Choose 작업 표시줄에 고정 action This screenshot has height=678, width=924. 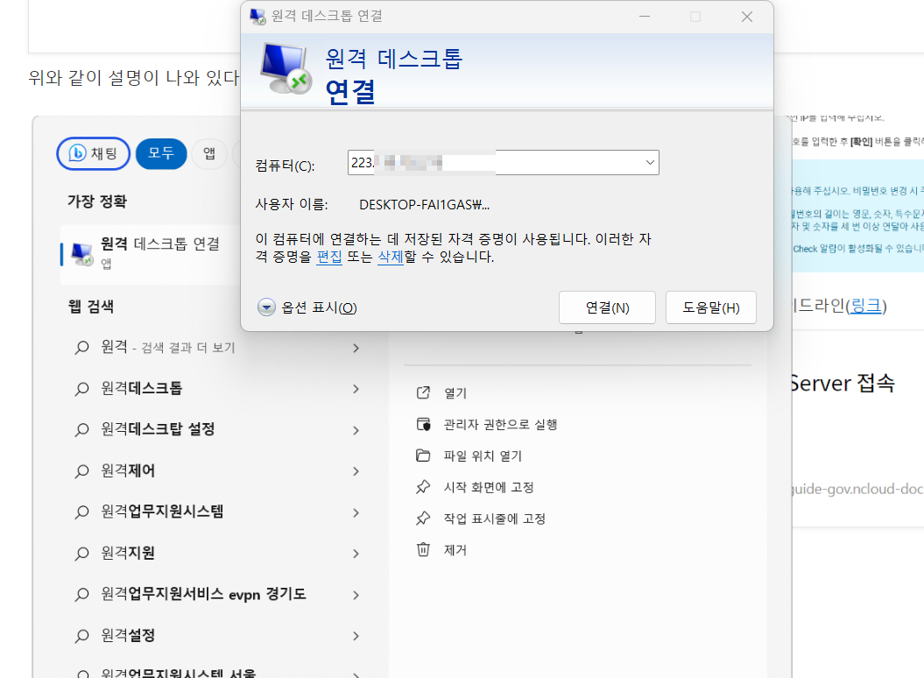point(495,519)
